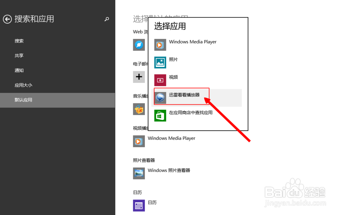Select Windows Media Player label in popup
This screenshot has height=215, width=345.
193,42
